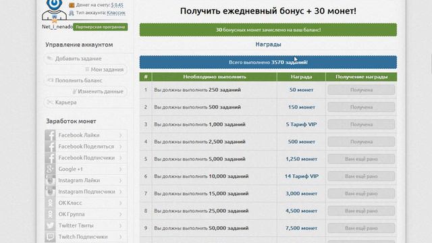Viewport: 432px width, 243px height.
Task: Expand the Facebook Подписчики chevron arrow
Action: coord(121,158)
